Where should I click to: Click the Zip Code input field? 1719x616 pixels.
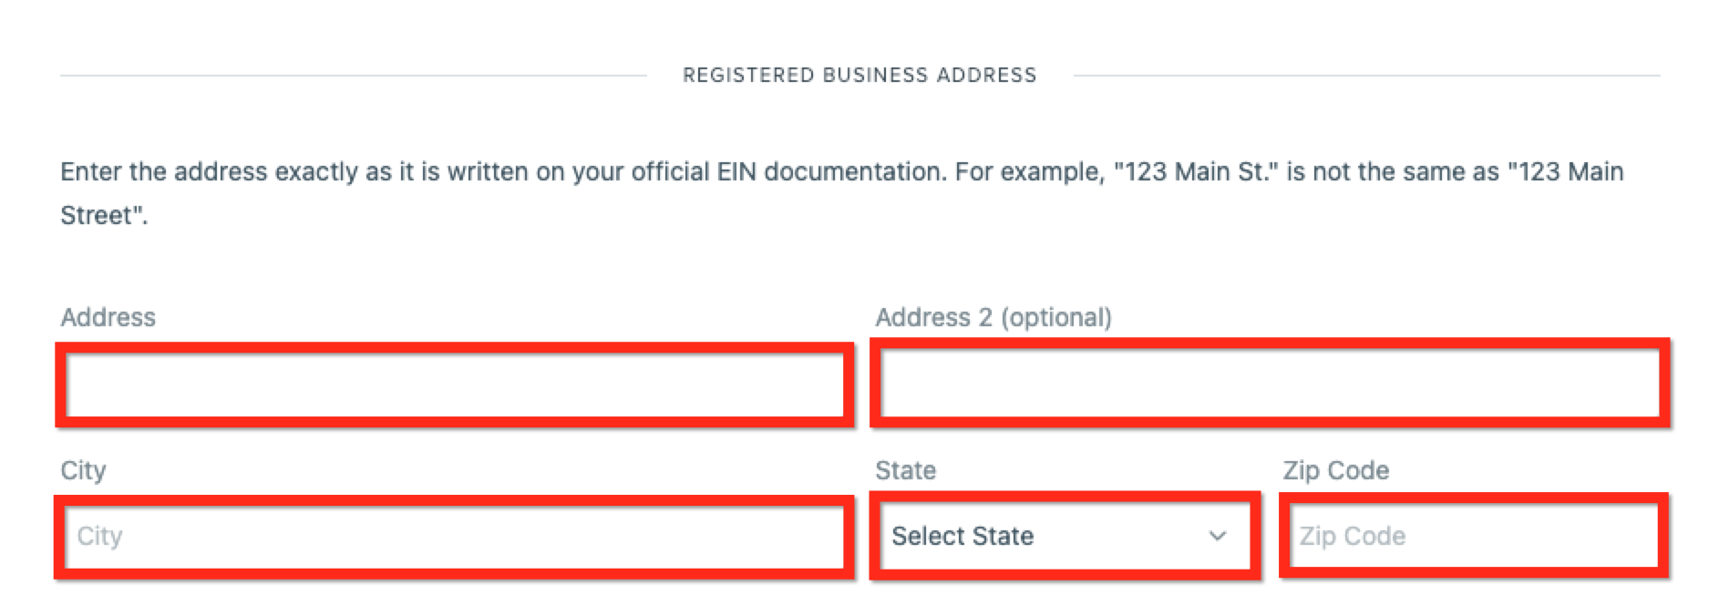(1473, 537)
